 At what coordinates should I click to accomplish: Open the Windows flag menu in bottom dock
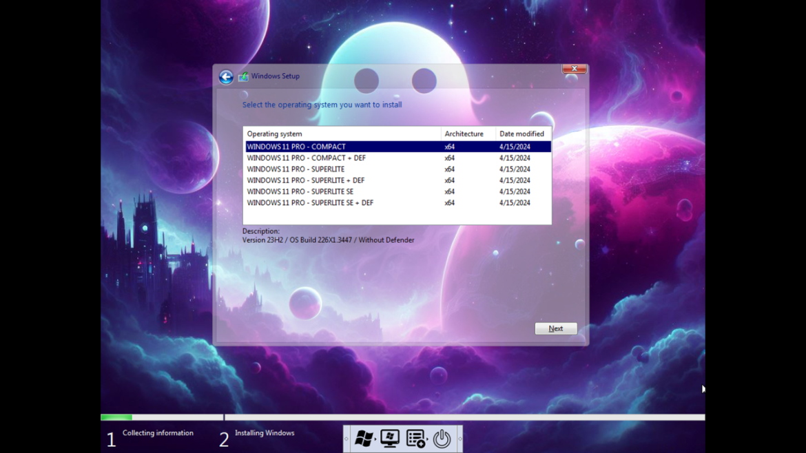click(363, 439)
